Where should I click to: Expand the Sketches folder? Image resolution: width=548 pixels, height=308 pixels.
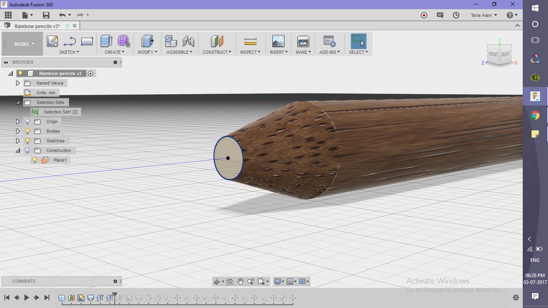(x=18, y=141)
